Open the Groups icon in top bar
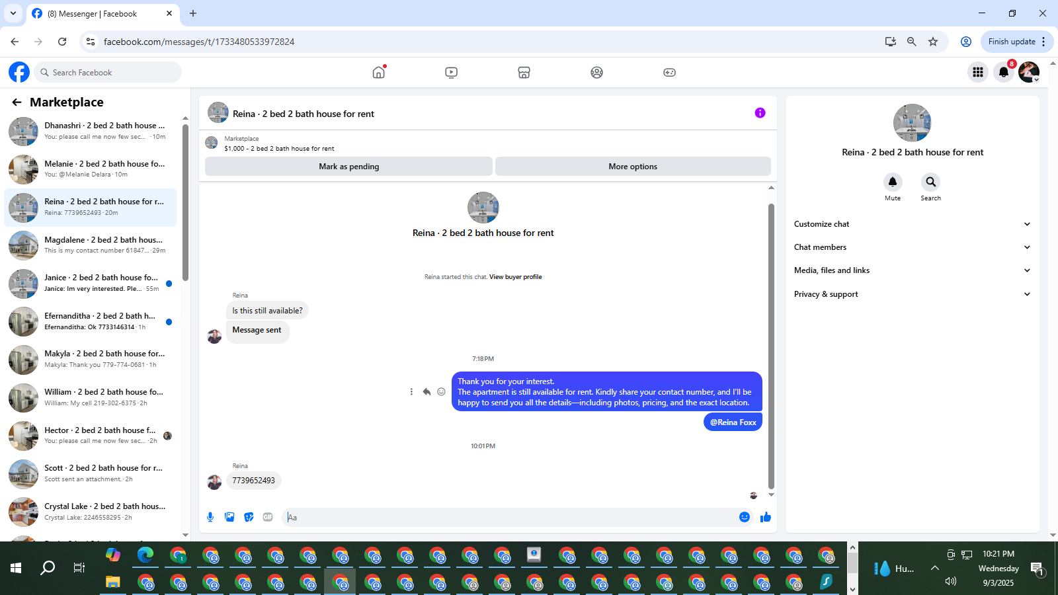Screen dimensions: 1058x595 coord(597,72)
